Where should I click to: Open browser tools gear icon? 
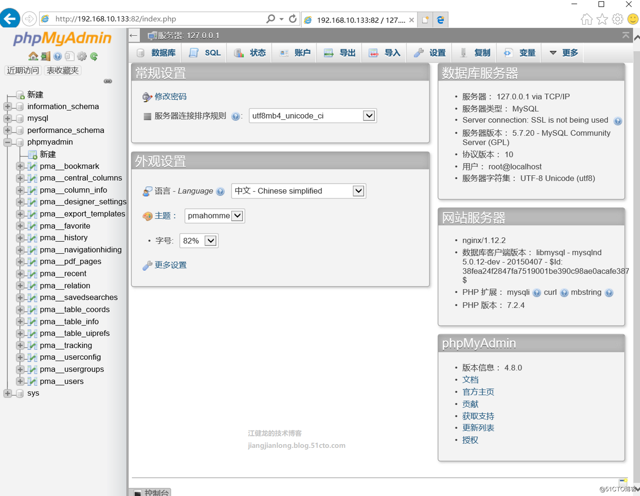click(x=618, y=19)
